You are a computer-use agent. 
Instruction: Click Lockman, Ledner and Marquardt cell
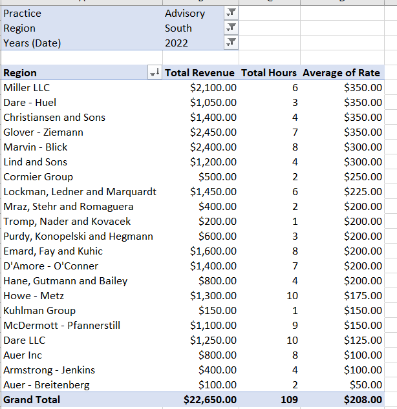80,192
